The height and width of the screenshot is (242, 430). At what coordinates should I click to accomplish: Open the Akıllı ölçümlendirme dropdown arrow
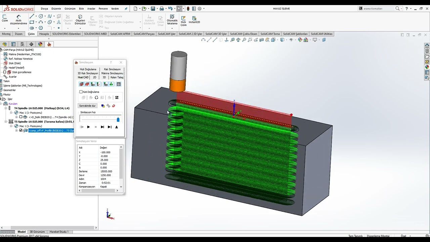18,28
